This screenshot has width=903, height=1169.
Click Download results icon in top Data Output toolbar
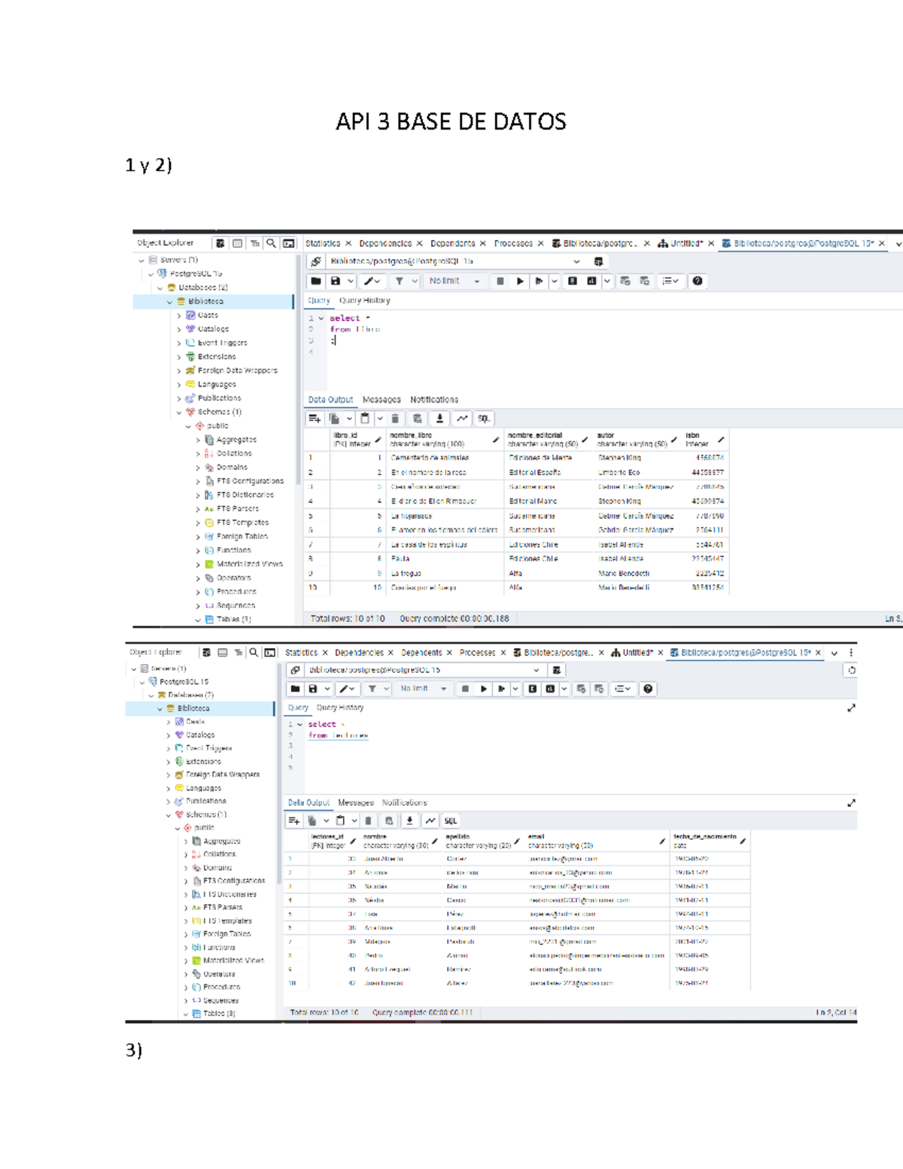(x=439, y=419)
